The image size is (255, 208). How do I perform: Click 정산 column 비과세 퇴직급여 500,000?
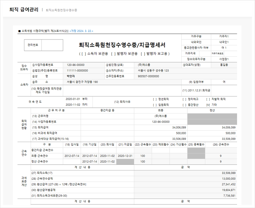230,133
